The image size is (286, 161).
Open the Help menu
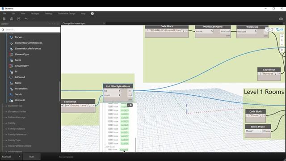pos(83,13)
